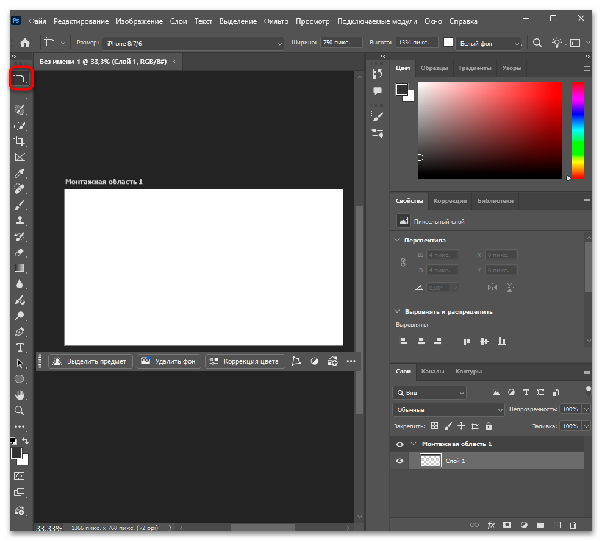Toggle visibility of Монтажная область 1

coord(400,444)
